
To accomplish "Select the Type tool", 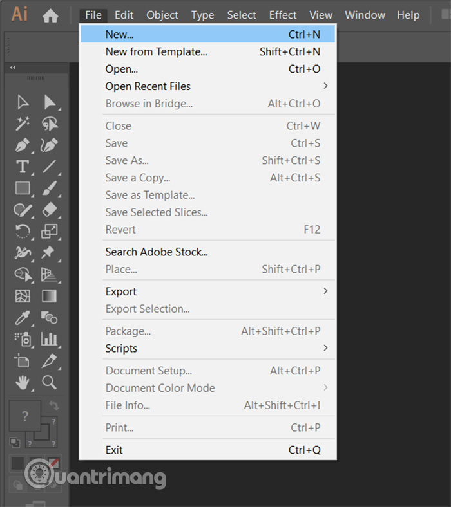I will (x=23, y=167).
